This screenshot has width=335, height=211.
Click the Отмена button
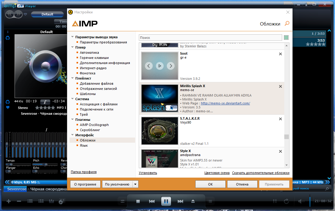(x=242, y=184)
